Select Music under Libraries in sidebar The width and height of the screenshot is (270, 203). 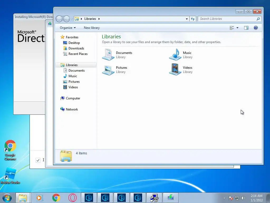pyautogui.click(x=73, y=76)
